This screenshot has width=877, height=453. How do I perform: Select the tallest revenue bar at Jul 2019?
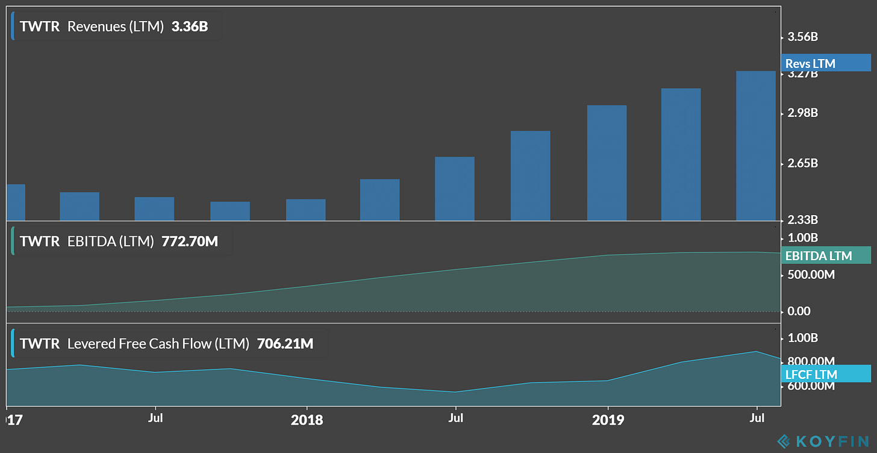[756, 146]
